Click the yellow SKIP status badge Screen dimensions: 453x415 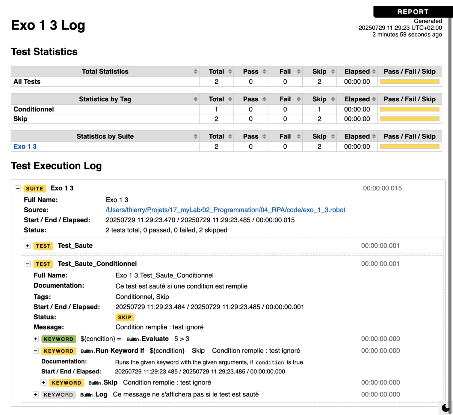(125, 317)
